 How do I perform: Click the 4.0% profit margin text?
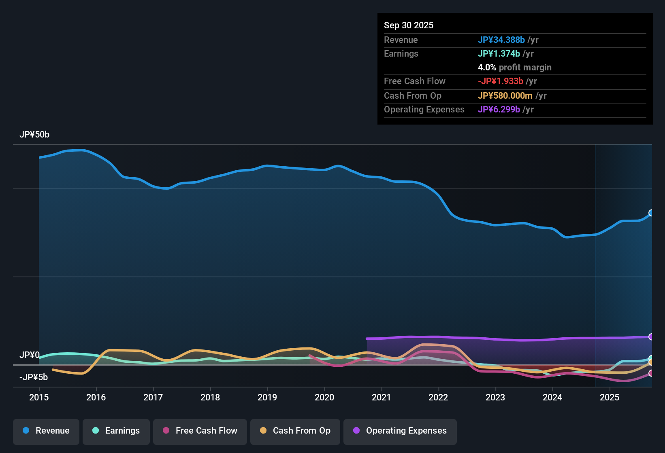515,67
